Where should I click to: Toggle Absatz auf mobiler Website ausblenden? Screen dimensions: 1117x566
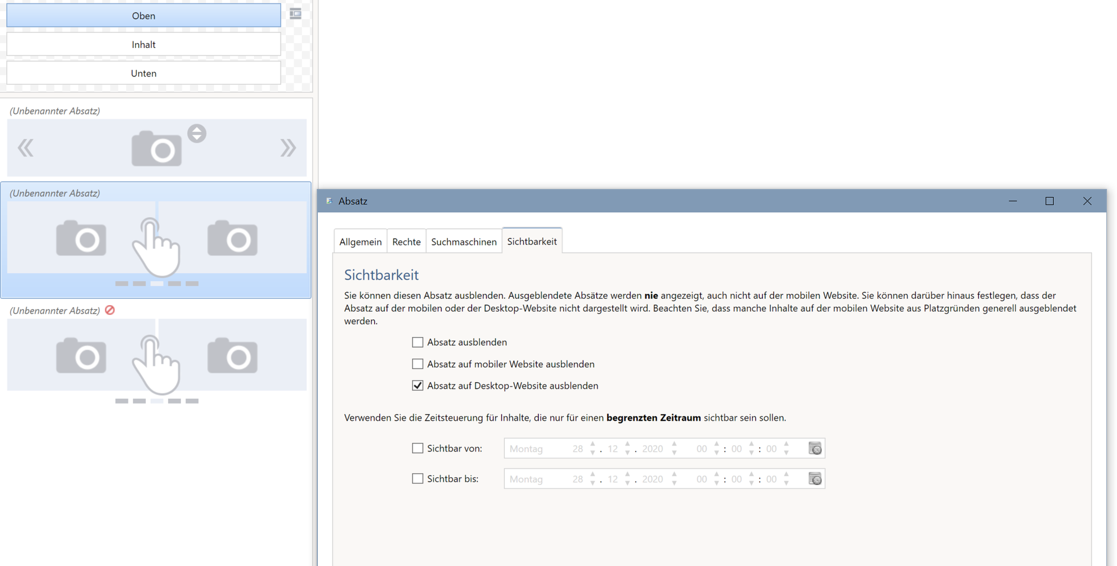pyautogui.click(x=418, y=364)
